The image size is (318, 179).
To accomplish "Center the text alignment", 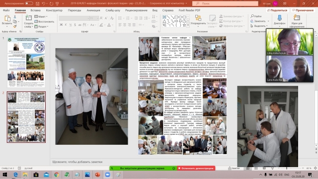I will tap(125, 25).
